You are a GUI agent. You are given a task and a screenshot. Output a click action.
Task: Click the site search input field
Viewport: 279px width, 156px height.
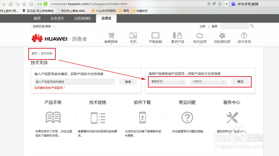[x=235, y=26]
